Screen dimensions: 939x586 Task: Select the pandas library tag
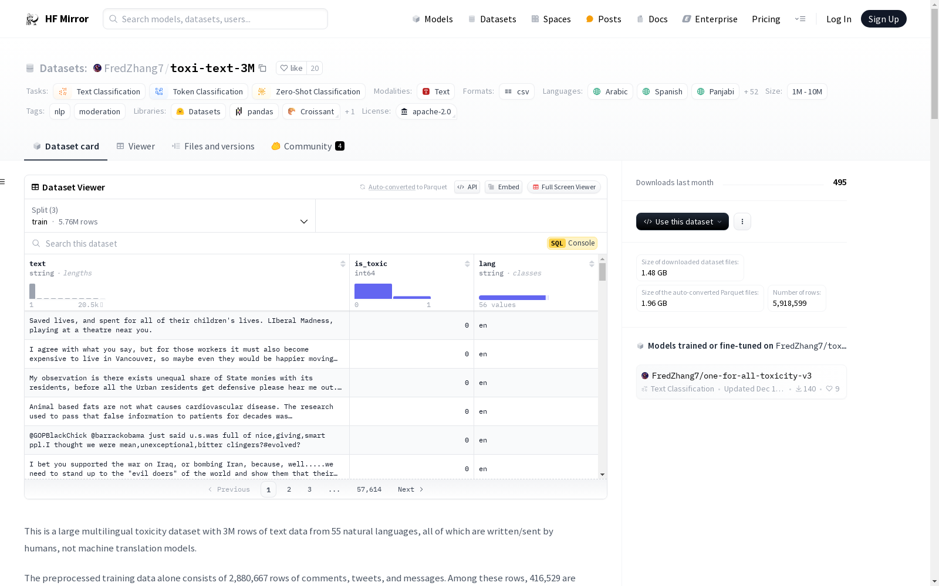point(254,111)
